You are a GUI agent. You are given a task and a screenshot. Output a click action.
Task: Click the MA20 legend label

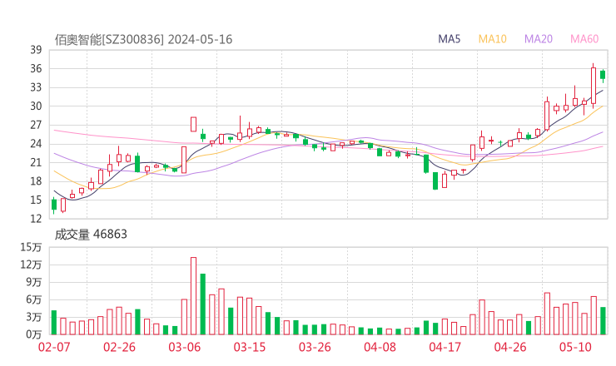[539, 39]
